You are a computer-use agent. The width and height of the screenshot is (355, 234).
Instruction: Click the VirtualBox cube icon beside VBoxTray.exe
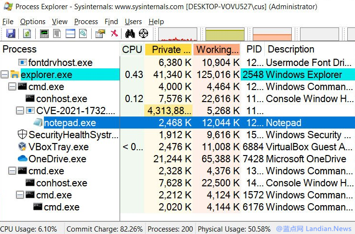22,147
